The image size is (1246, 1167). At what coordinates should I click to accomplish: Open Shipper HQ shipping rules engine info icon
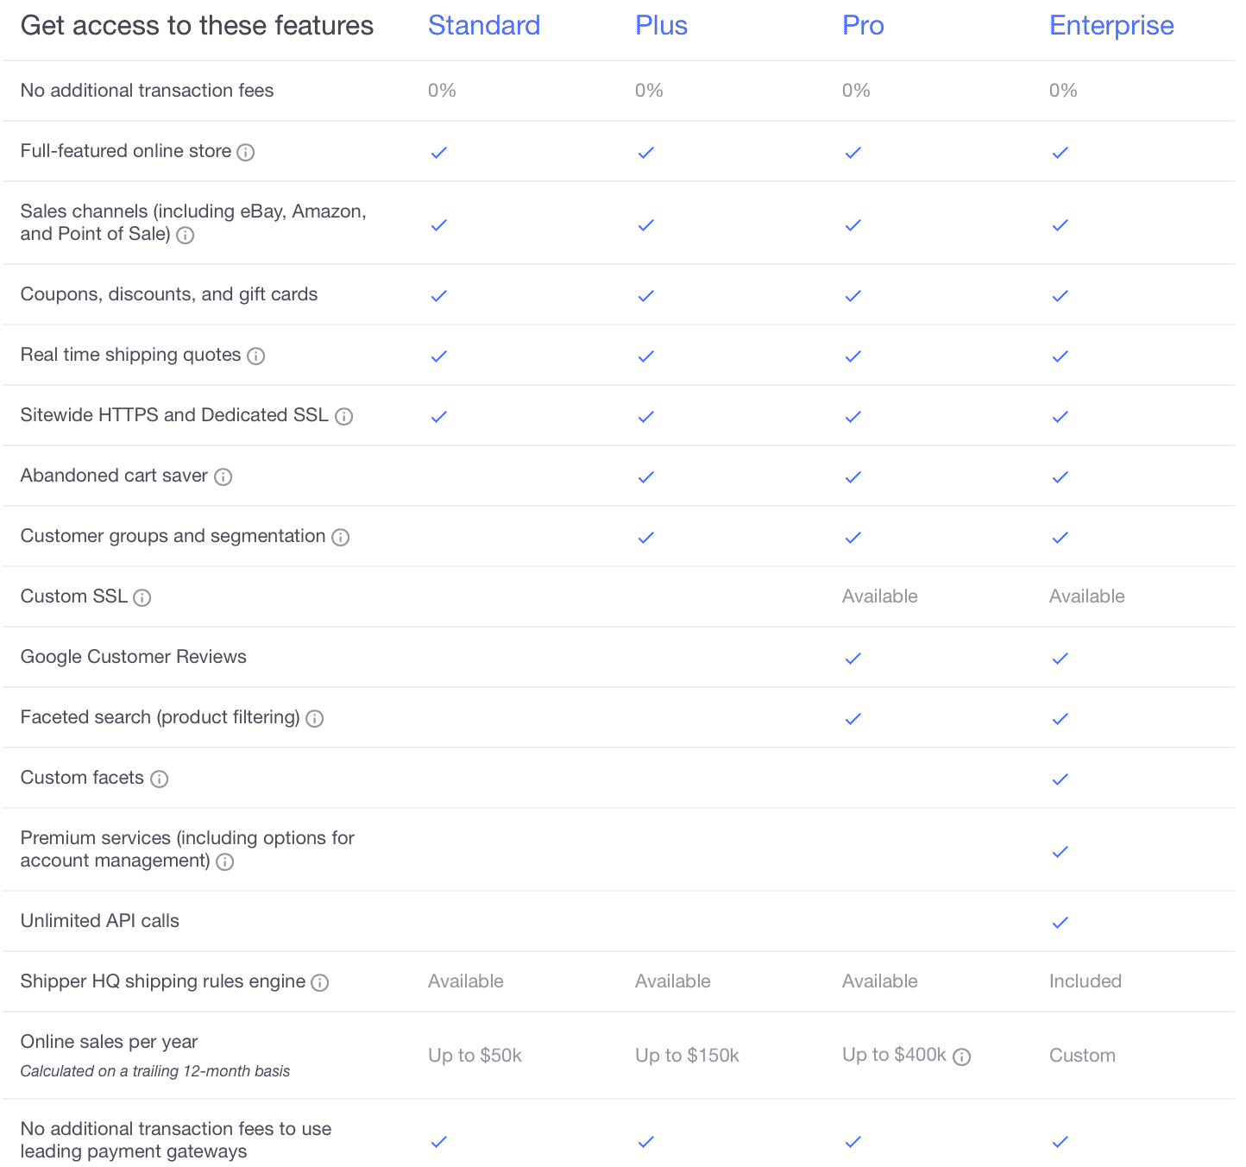320,983
